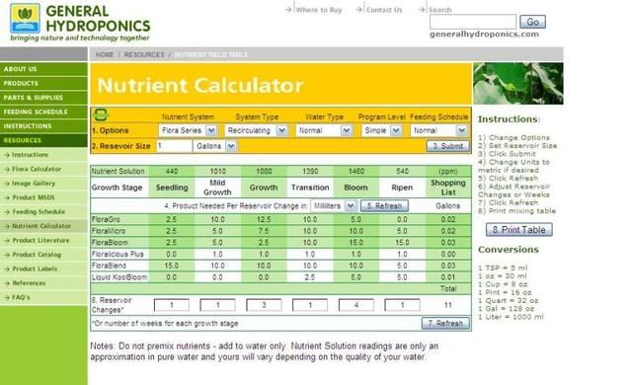Click the Product Catalog sidebar link

click(37, 255)
